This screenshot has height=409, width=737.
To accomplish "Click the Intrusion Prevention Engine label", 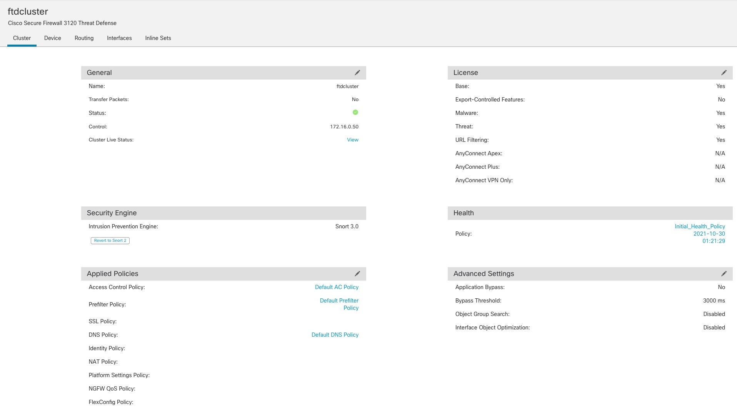I will [x=123, y=226].
